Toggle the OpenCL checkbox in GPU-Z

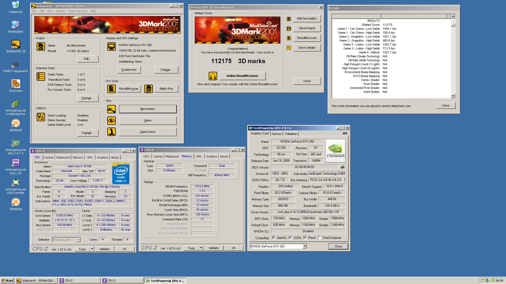point(274,237)
